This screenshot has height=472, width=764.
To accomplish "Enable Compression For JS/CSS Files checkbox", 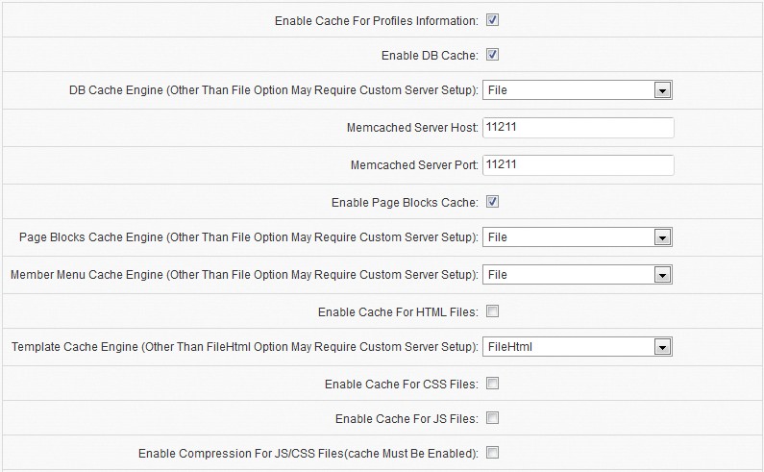I will point(492,453).
